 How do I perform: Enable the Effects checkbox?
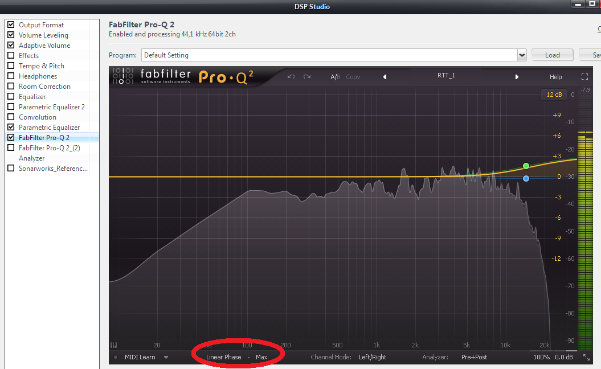pyautogui.click(x=11, y=56)
